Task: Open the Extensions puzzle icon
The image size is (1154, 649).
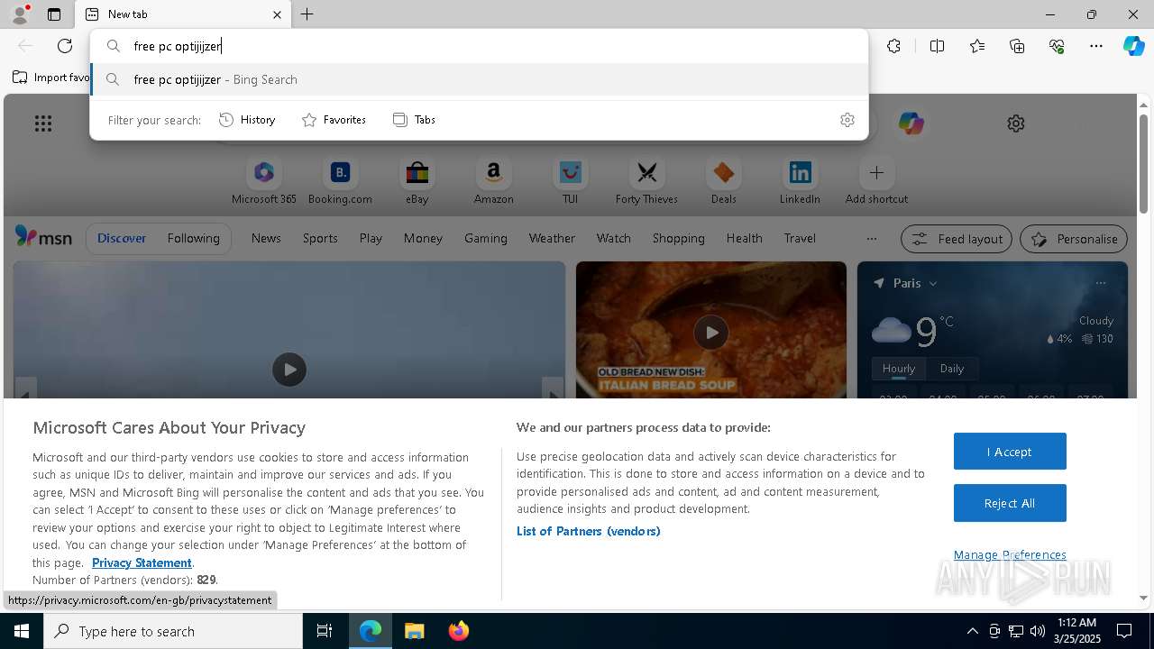Action: (893, 46)
